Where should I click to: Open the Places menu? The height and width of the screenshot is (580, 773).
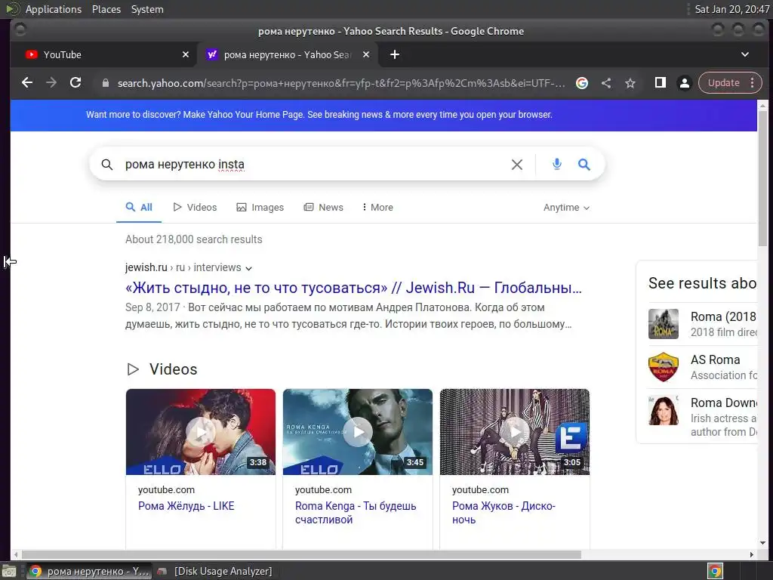(x=106, y=9)
